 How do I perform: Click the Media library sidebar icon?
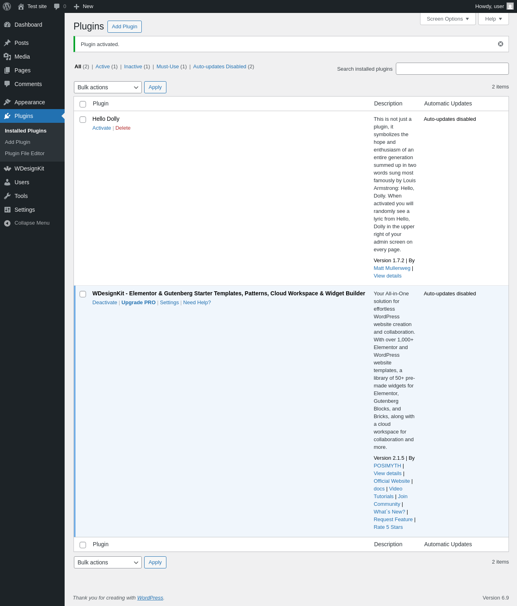[x=7, y=57]
